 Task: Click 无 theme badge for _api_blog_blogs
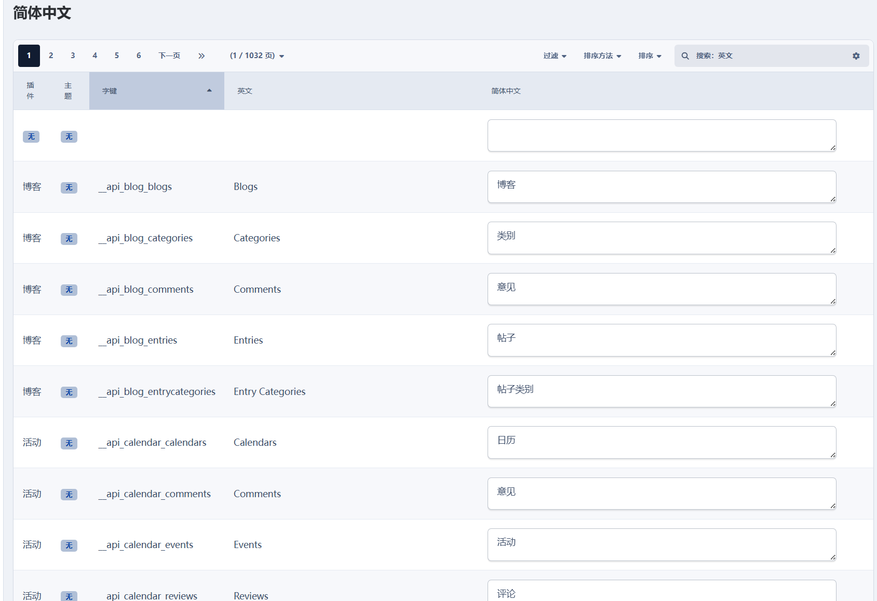click(69, 187)
